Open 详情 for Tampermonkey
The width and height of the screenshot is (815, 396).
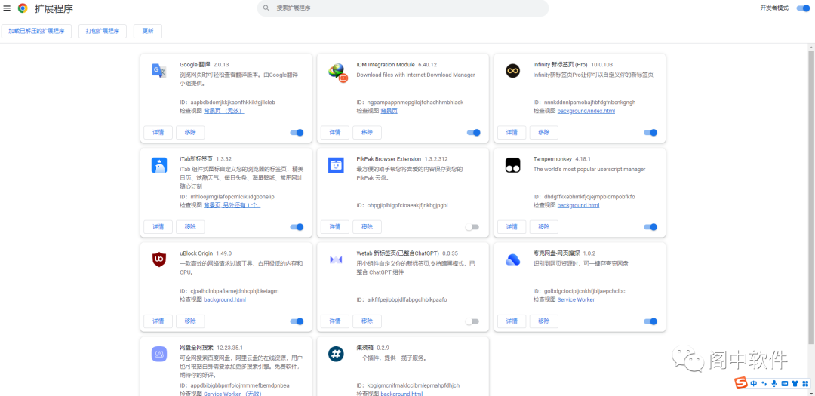512,227
